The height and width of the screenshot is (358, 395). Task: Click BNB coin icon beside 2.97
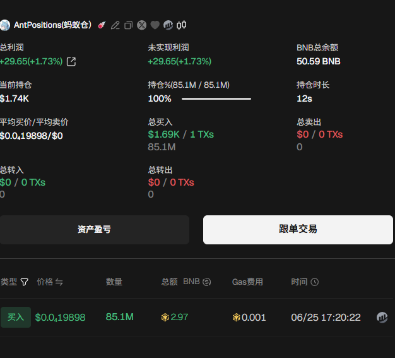[165, 317]
